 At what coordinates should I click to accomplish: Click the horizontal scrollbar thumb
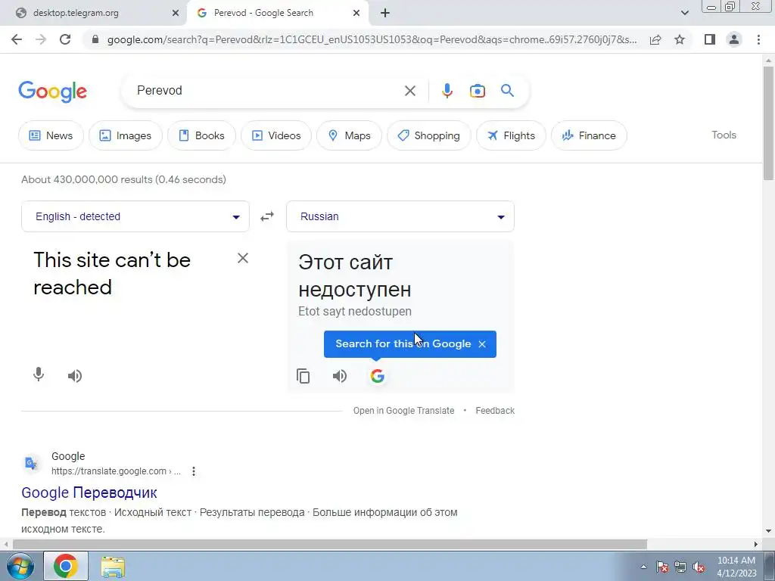pyautogui.click(x=329, y=544)
